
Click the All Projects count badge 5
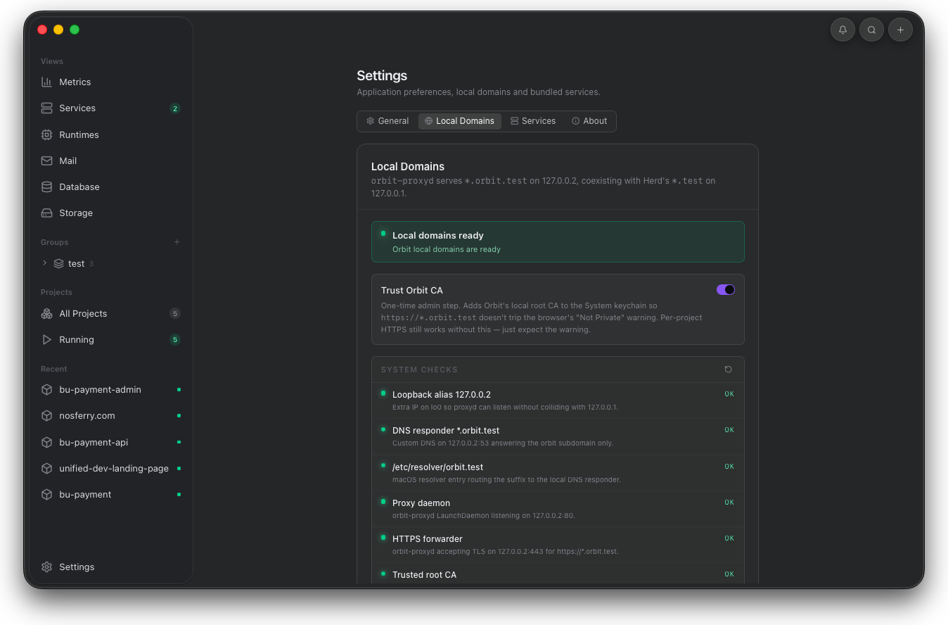pyautogui.click(x=175, y=313)
